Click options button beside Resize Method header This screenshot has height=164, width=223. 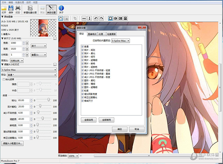tap(55, 65)
